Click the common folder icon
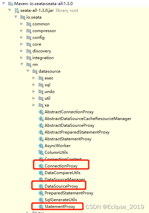149x213 pixels. pos(29,24)
